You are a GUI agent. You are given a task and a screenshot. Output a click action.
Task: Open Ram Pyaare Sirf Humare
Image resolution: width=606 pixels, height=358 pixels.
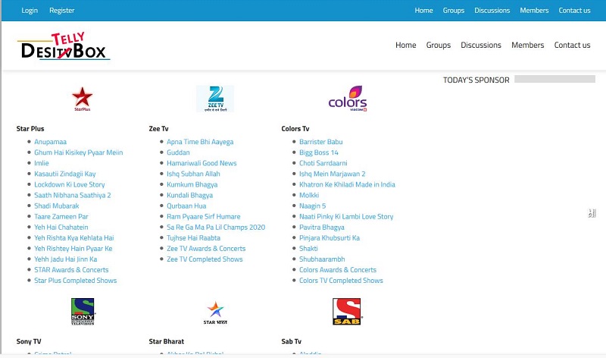tap(203, 216)
